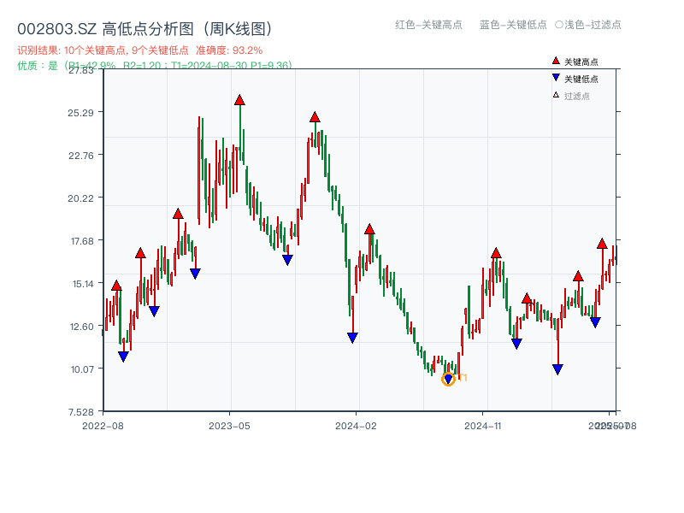Toggle the 关键高点 legend entry
Image resolution: width=684 pixels, height=513 pixels.
(x=580, y=61)
